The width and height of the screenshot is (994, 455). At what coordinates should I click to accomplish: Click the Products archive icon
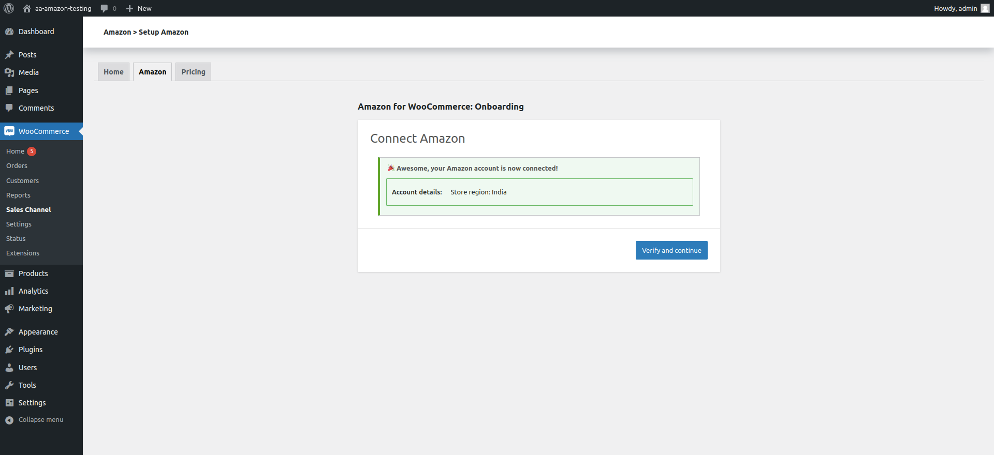pos(9,274)
